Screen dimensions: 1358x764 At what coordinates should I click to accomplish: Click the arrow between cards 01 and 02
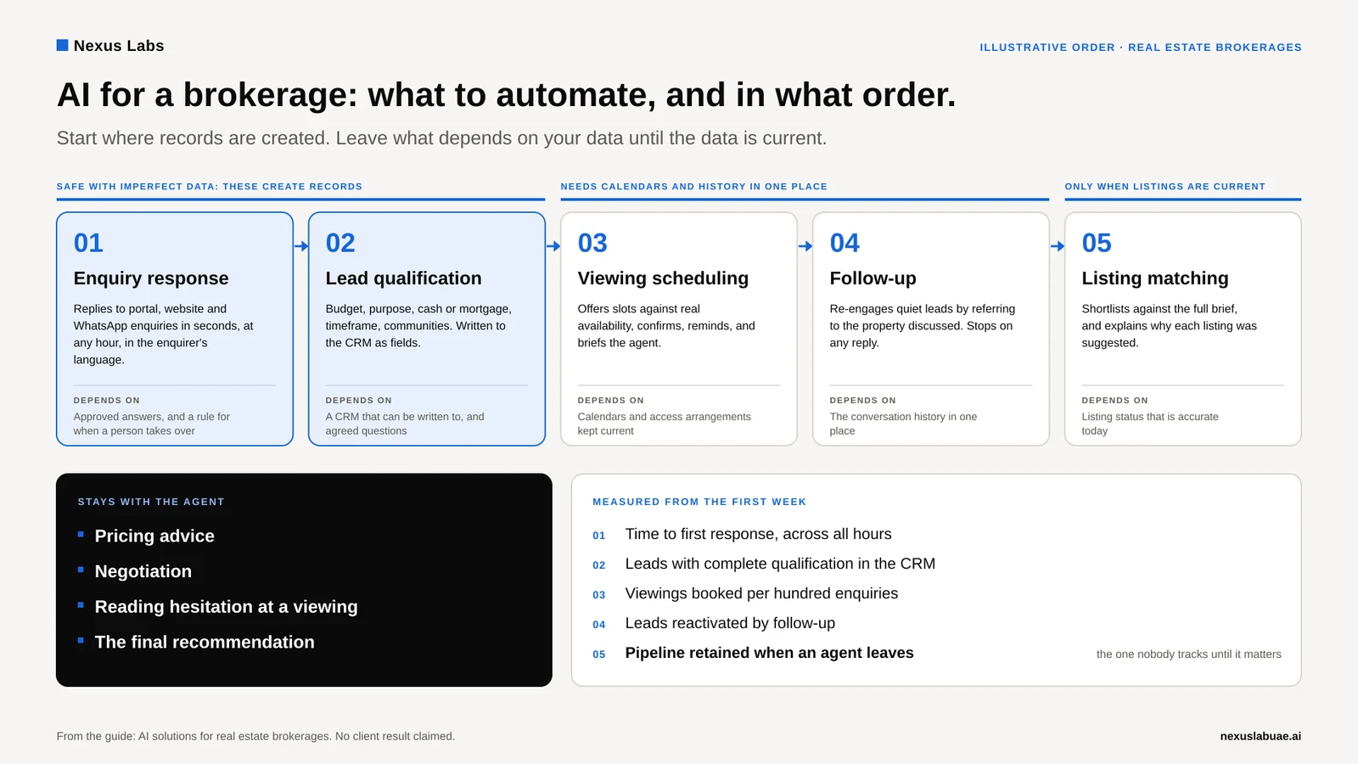[x=301, y=246]
